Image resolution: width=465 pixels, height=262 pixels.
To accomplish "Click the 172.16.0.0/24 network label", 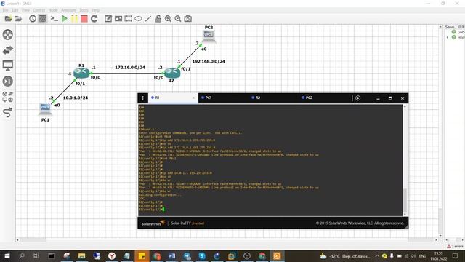I will pos(130,68).
